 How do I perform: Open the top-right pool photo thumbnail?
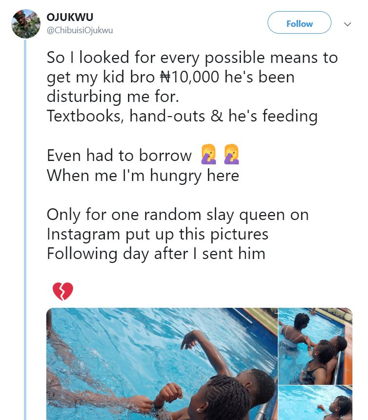[315, 345]
